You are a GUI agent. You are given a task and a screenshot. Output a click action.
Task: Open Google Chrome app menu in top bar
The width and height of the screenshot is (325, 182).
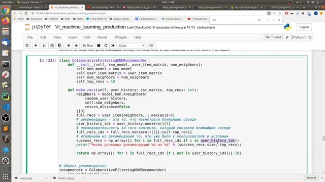29,2
